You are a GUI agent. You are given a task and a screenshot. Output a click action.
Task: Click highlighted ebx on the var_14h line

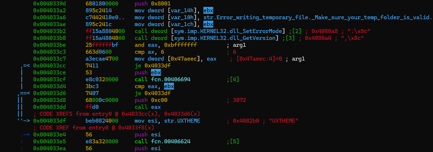(208, 11)
